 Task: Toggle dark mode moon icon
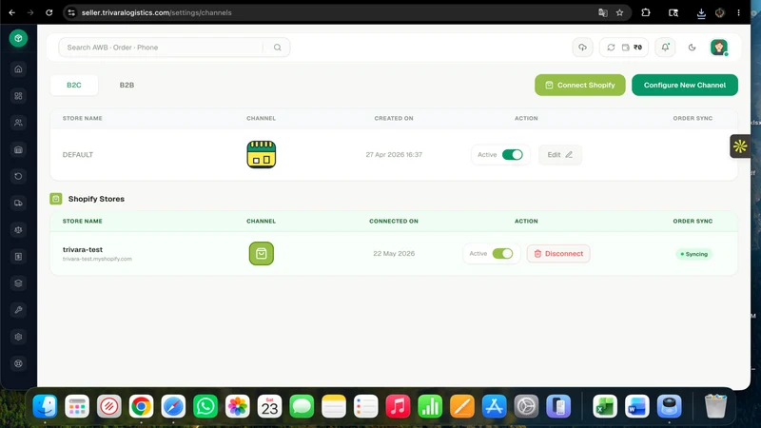(693, 48)
